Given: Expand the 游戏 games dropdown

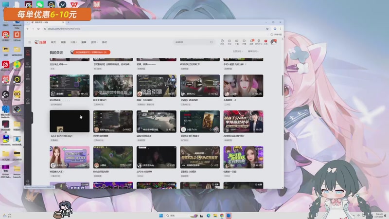Looking at the screenshot, I should pyautogui.click(x=94, y=42).
